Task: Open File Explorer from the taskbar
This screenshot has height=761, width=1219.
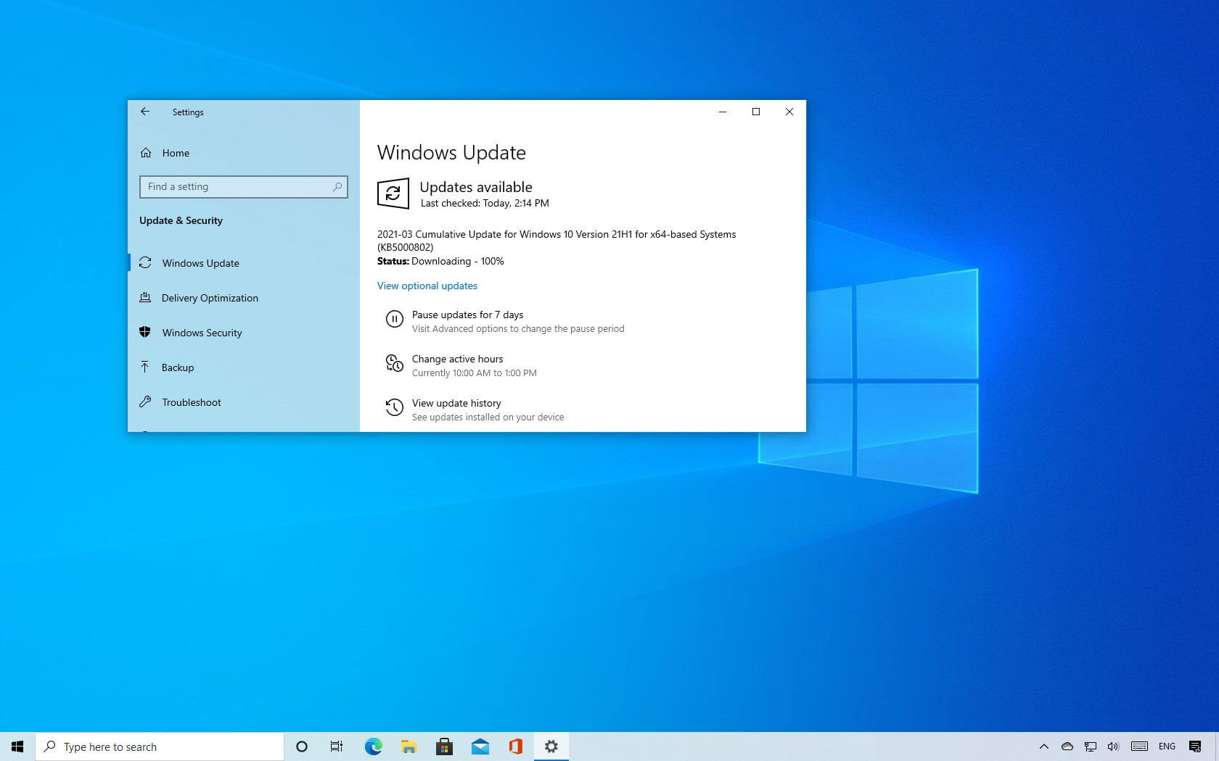Action: (x=409, y=747)
